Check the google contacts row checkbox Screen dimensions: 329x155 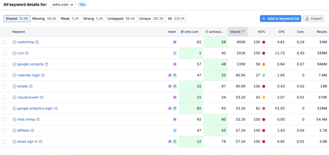[4, 64]
